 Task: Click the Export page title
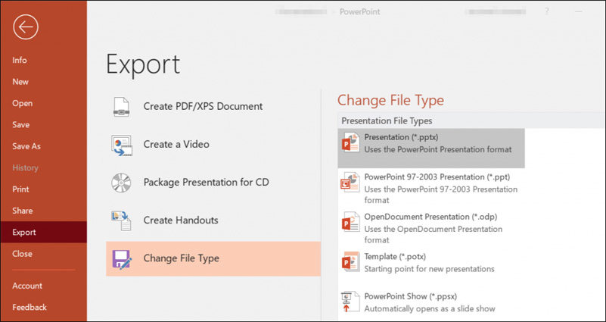tap(143, 64)
